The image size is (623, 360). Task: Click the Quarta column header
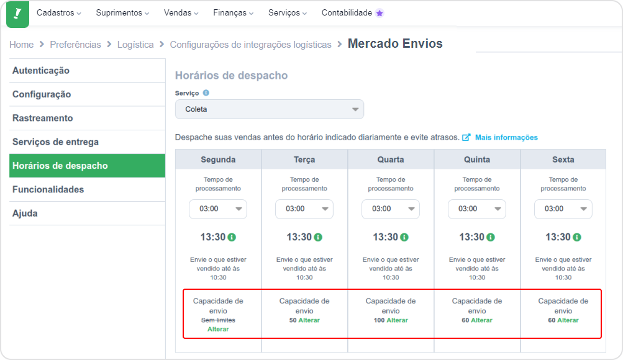[x=391, y=160]
